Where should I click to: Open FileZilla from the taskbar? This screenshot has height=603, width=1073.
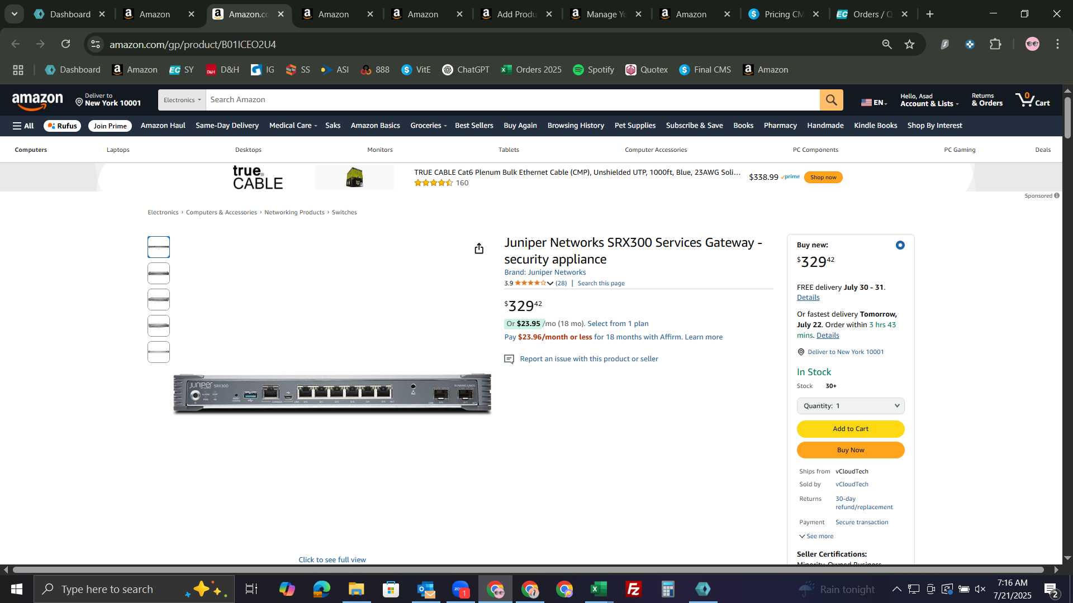tap(634, 589)
